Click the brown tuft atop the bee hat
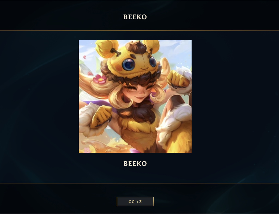279x214 pixels. 136,47
